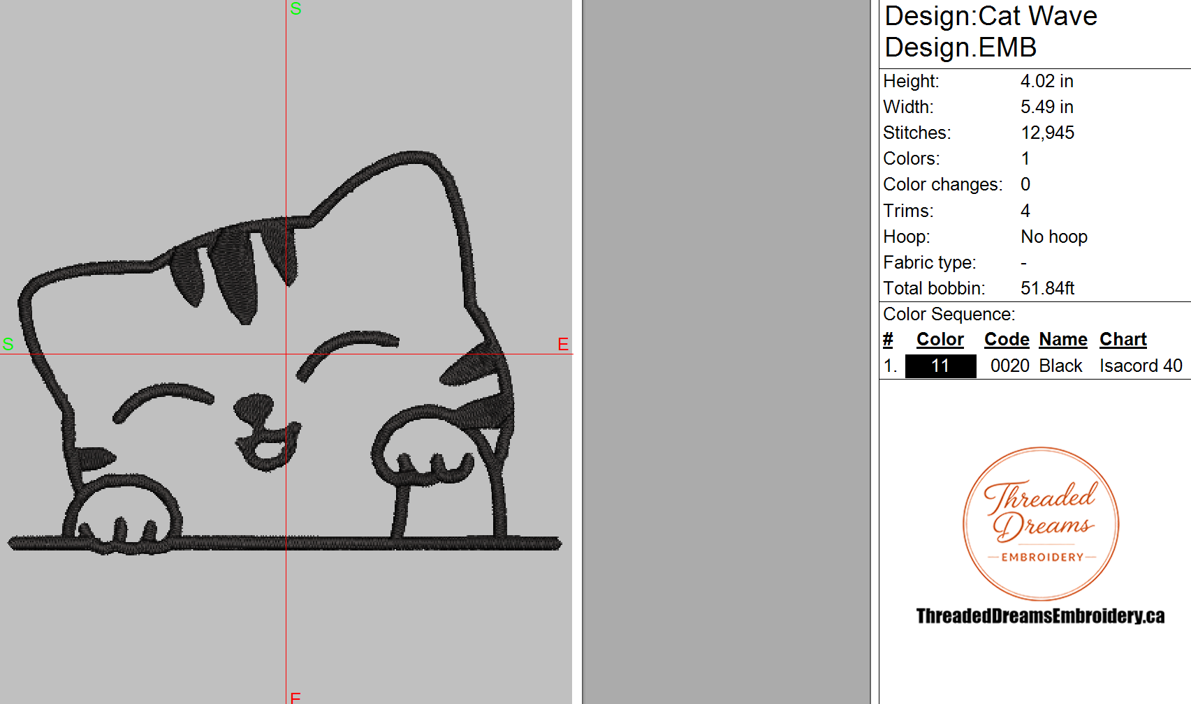Click the # column header
The width and height of the screenshot is (1191, 704).
click(888, 340)
